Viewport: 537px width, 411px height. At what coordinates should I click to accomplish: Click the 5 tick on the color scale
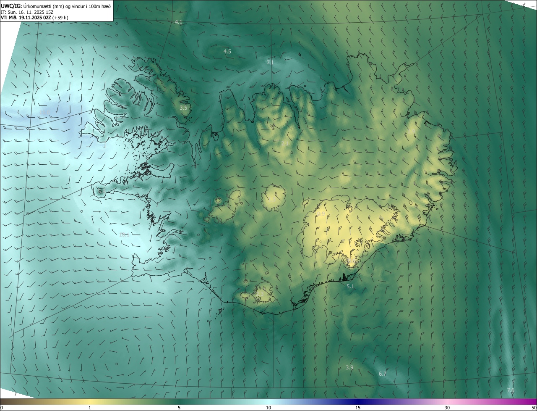pos(179,408)
